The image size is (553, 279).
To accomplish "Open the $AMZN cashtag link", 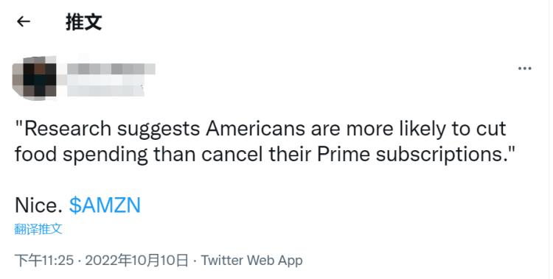I will coord(105,205).
